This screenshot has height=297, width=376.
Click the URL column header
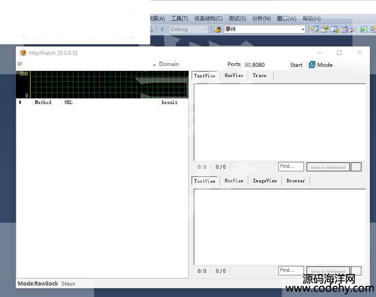[68, 102]
